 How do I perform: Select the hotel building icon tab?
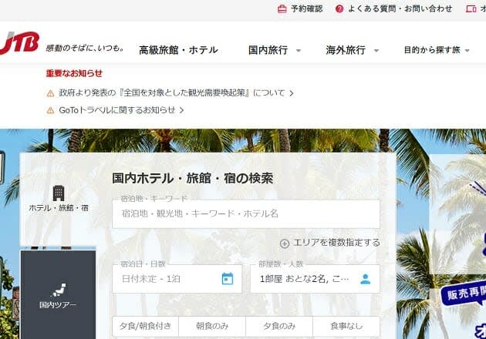[59, 193]
